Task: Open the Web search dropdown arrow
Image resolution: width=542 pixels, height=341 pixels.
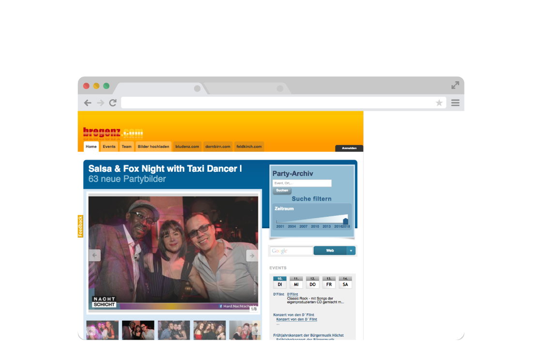Action: pos(351,251)
